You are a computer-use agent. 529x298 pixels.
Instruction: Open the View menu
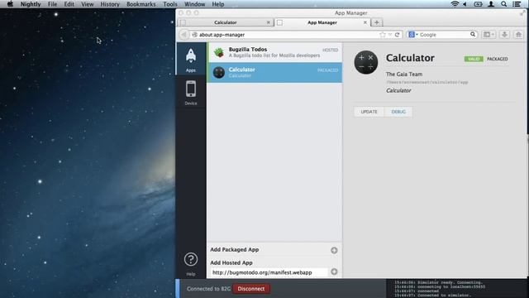click(x=87, y=4)
